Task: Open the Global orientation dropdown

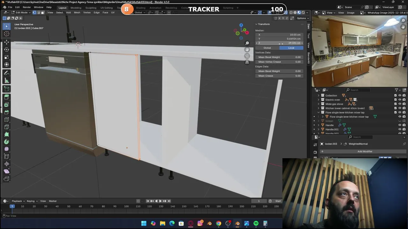Action: [x=139, y=12]
